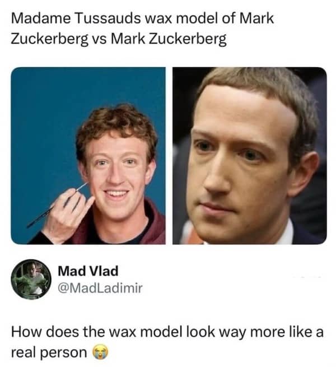Click the words 'wax model of Mark'
The height and width of the screenshot is (367, 336).
(209, 18)
